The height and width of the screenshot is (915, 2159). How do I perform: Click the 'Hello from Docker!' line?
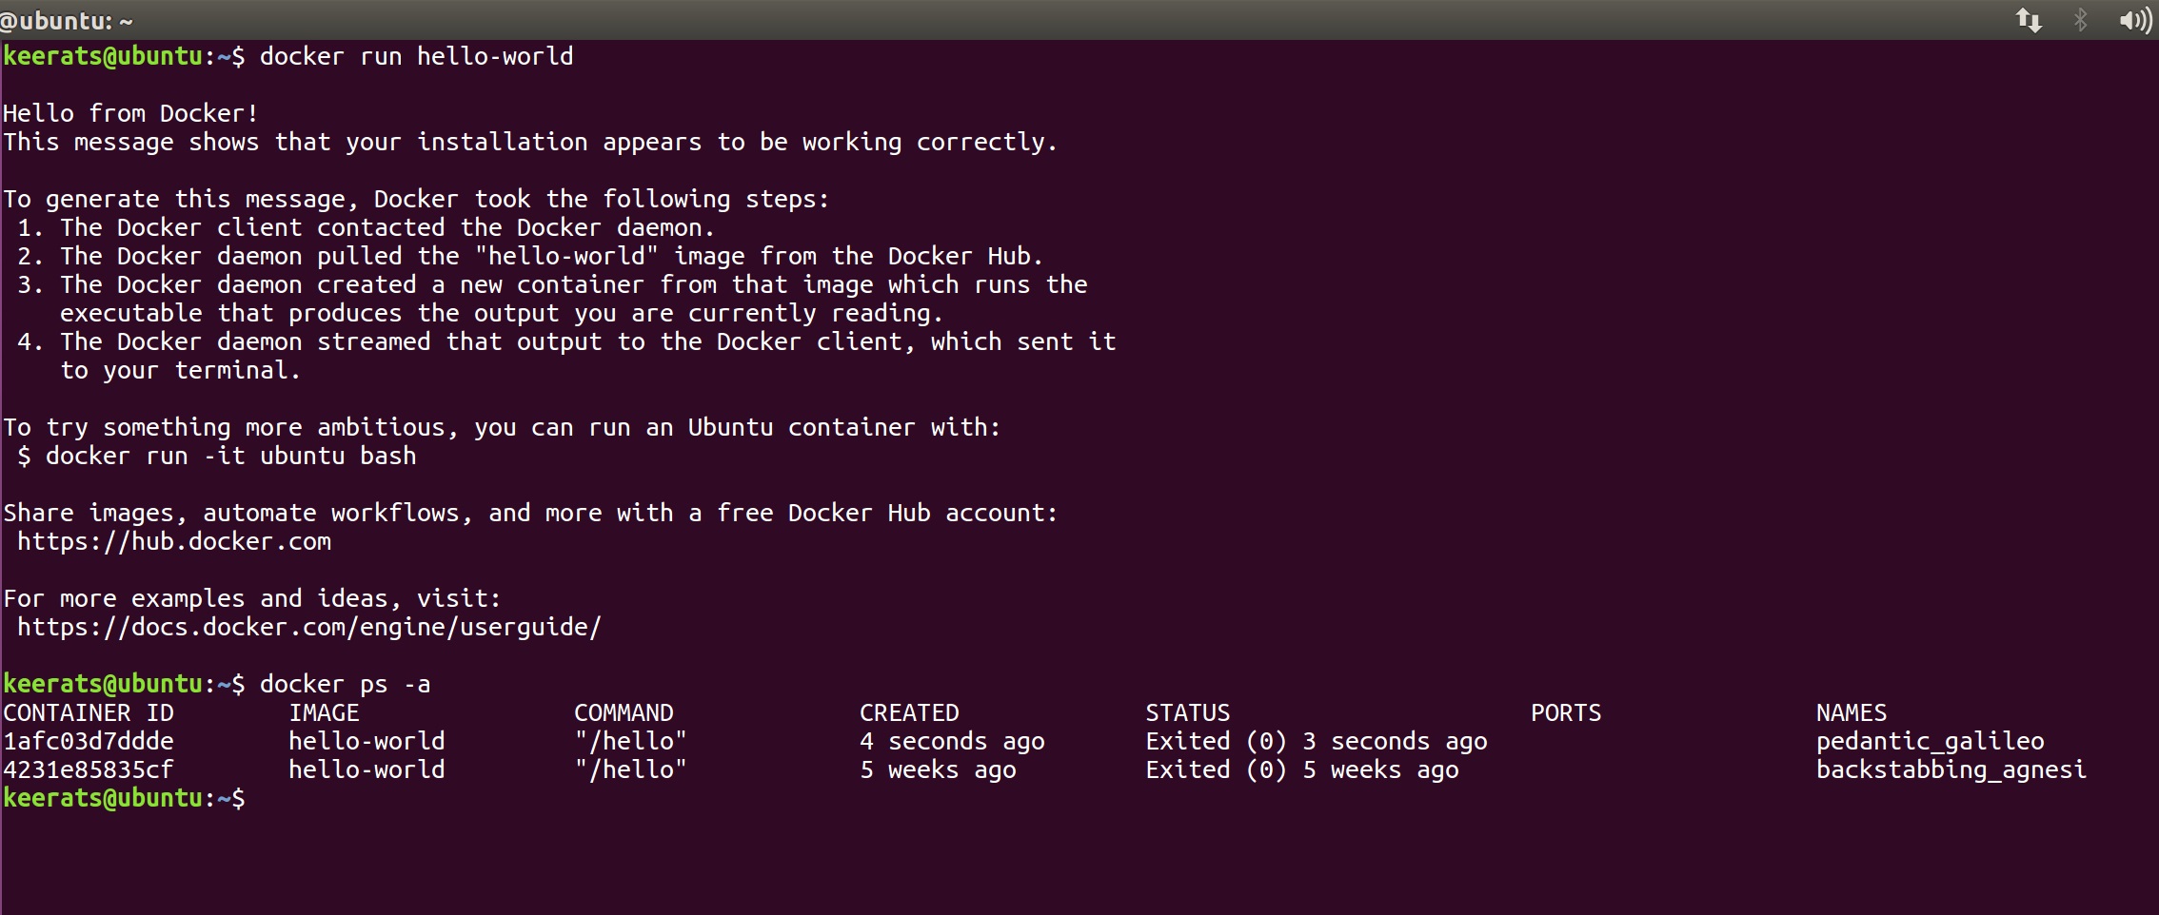(130, 113)
